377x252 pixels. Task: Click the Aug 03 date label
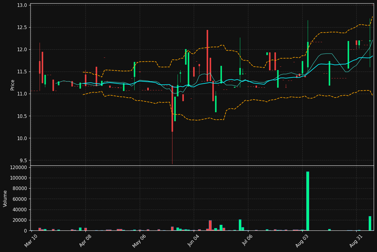pyautogui.click(x=302, y=241)
